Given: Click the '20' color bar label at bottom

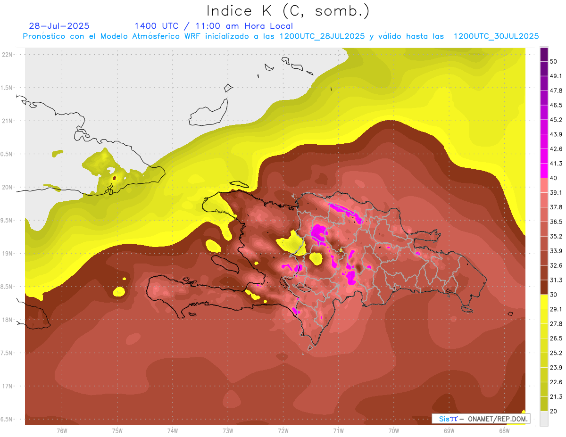Looking at the screenshot, I should [554, 411].
